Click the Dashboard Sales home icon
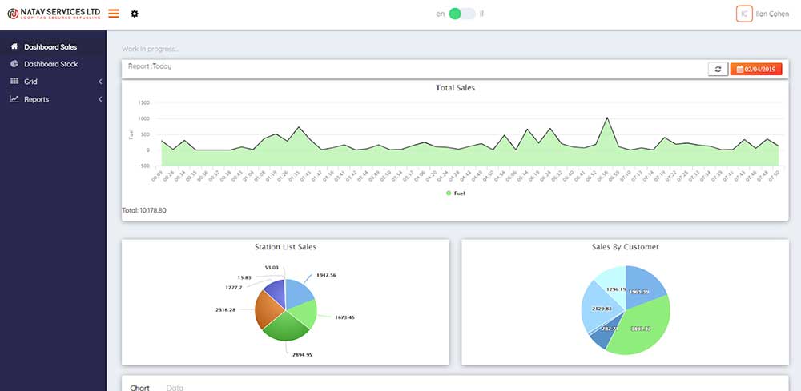 tap(14, 46)
